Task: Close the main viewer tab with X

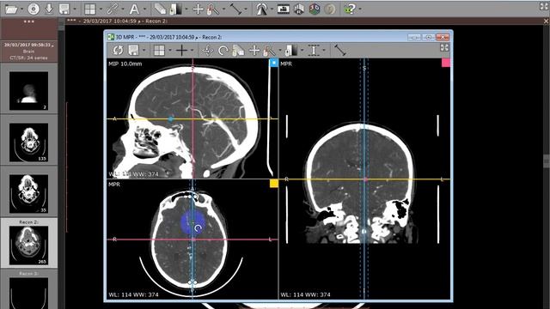Action: pyautogui.click(x=547, y=21)
